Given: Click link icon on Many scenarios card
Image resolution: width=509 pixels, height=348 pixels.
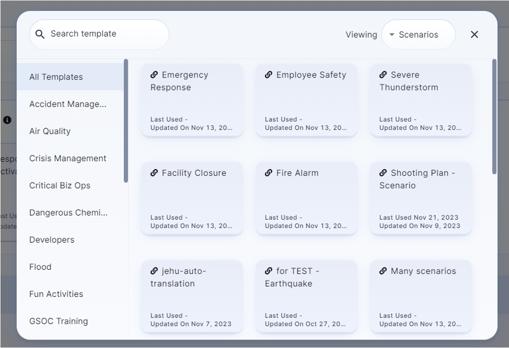Looking at the screenshot, I should point(383,271).
